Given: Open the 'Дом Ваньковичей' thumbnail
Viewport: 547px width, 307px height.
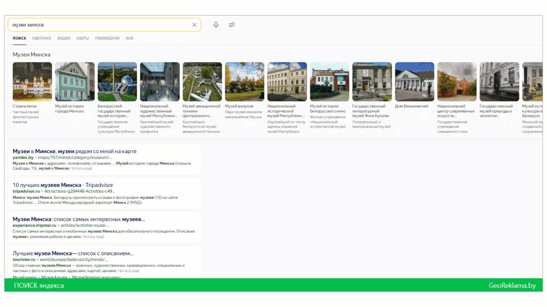Looking at the screenshot, I should [415, 81].
